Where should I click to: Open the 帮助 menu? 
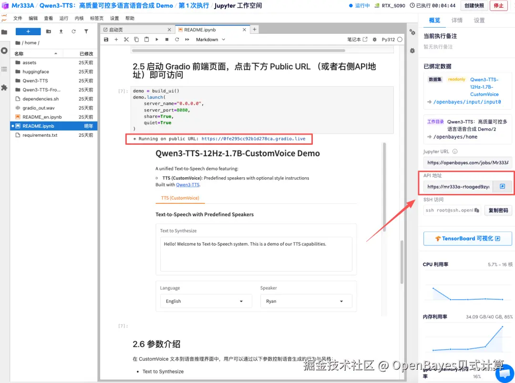(x=130, y=19)
